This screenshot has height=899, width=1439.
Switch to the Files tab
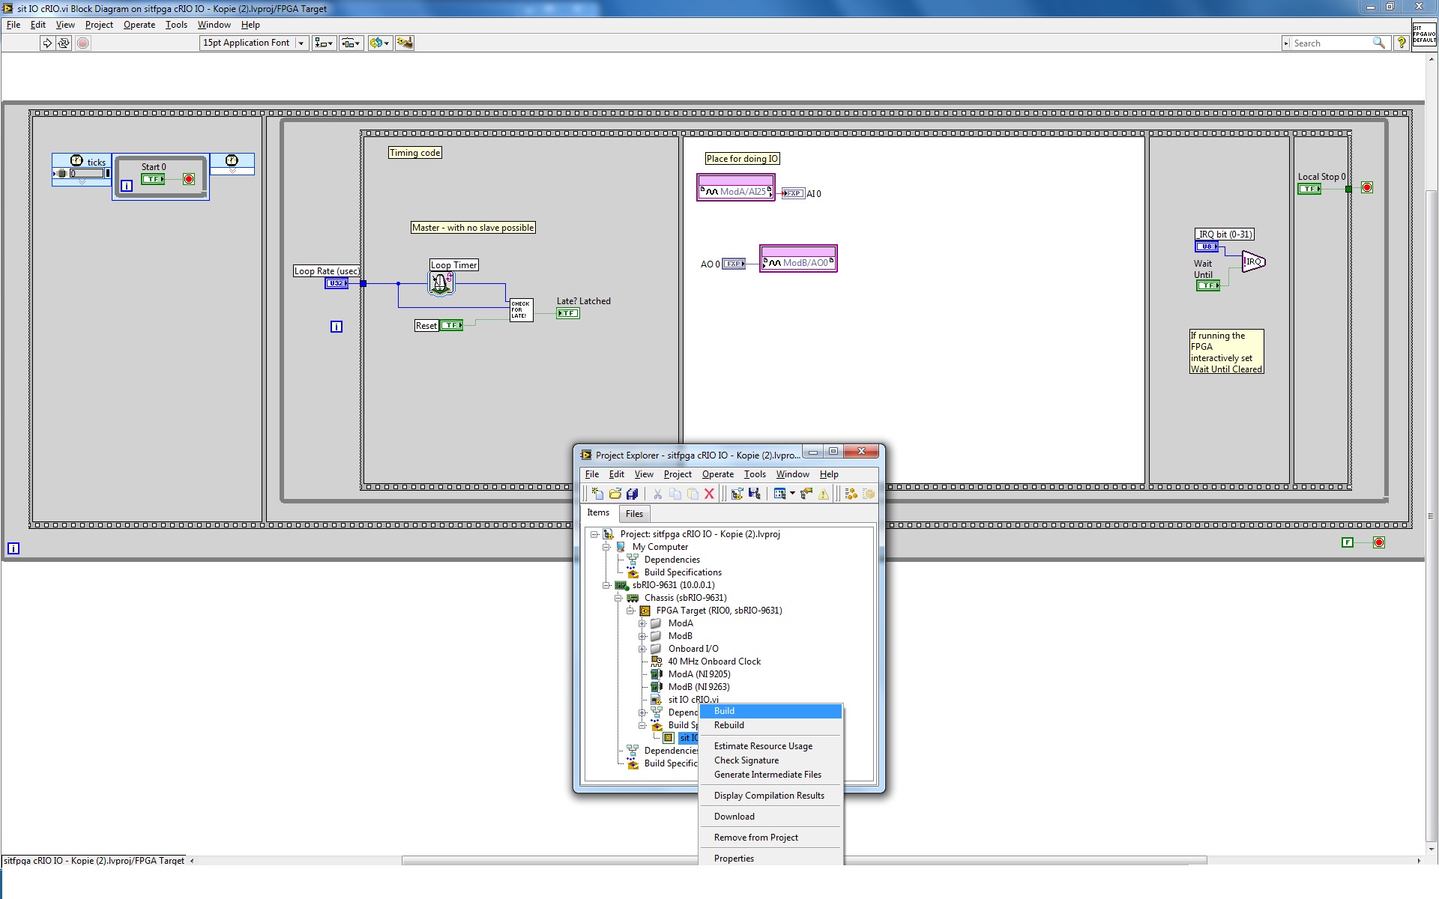[634, 514]
